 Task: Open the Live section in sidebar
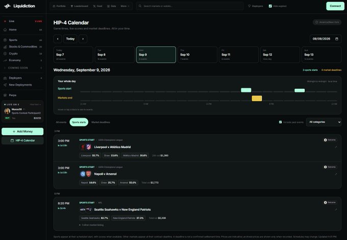coord(23,21)
